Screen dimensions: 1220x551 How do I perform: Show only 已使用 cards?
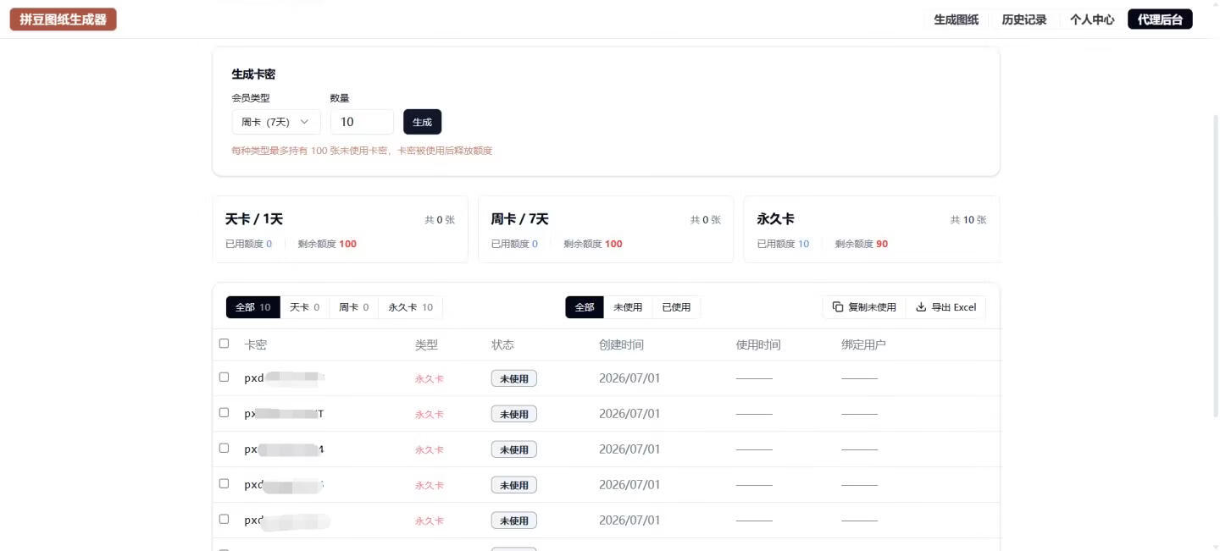click(x=676, y=307)
